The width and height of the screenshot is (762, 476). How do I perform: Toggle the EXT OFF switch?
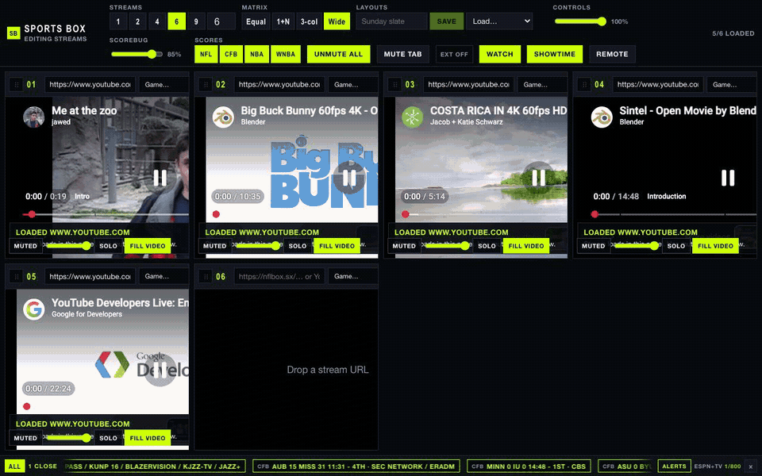tap(454, 54)
